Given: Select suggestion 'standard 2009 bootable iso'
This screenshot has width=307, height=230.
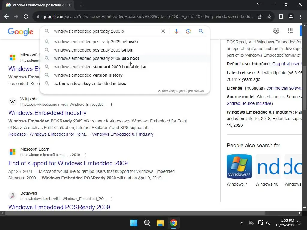Looking at the screenshot, I should [125, 67].
